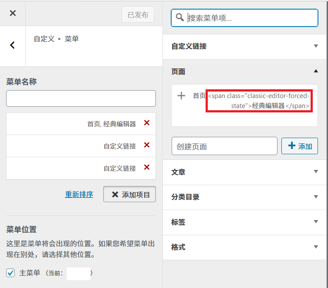Toggle the 主菜单 location checkbox
This screenshot has width=328, height=288.
click(x=10, y=273)
